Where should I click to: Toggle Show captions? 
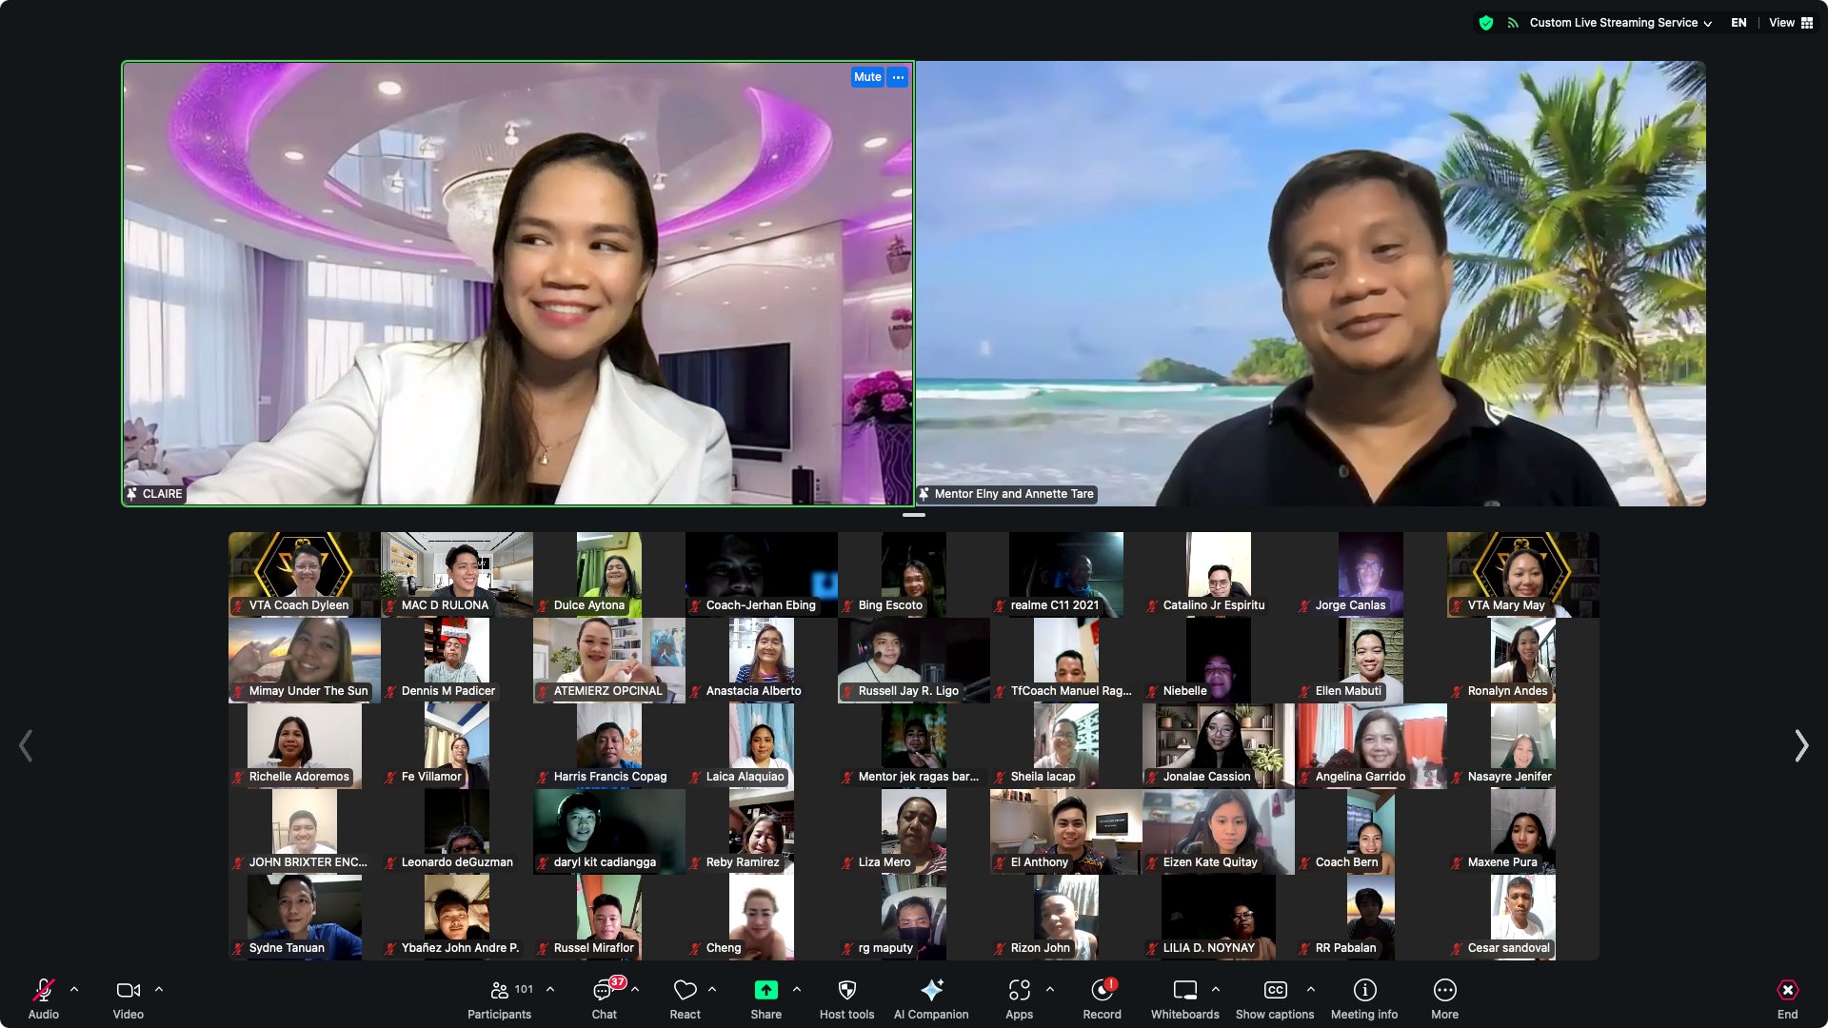(x=1275, y=998)
